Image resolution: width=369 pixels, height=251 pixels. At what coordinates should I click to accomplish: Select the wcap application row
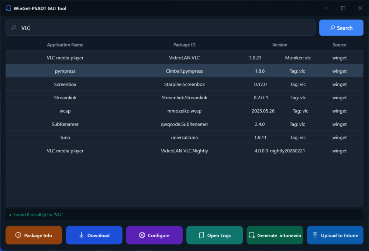184,111
